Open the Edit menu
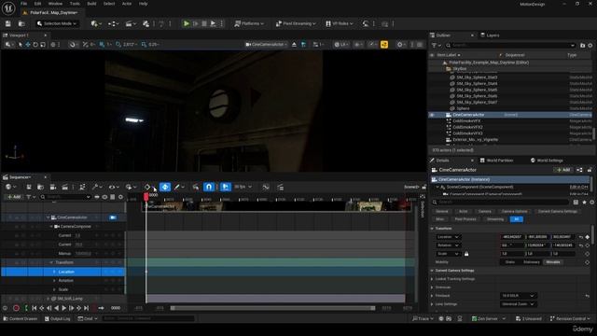597x336 pixels. (x=37, y=4)
